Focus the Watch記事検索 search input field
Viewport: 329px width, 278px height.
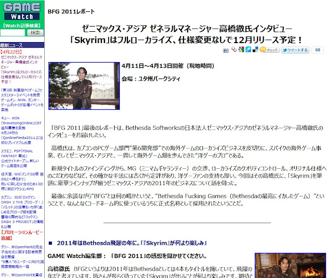(12, 33)
